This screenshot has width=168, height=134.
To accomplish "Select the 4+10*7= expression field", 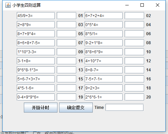I will point(103,61).
